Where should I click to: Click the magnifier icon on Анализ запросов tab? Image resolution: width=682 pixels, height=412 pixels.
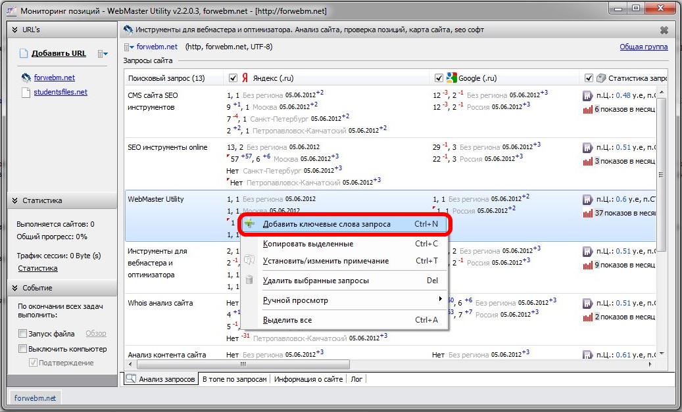click(x=131, y=379)
